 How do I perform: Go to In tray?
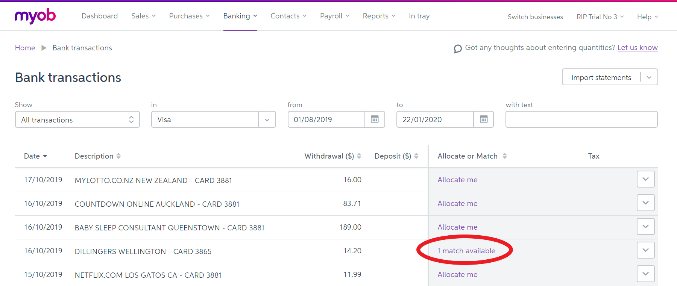tap(419, 16)
